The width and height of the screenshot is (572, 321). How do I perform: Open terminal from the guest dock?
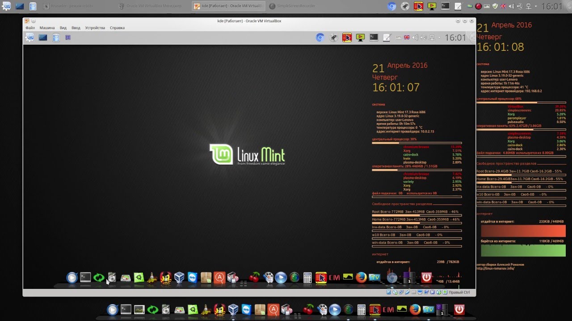(85, 277)
